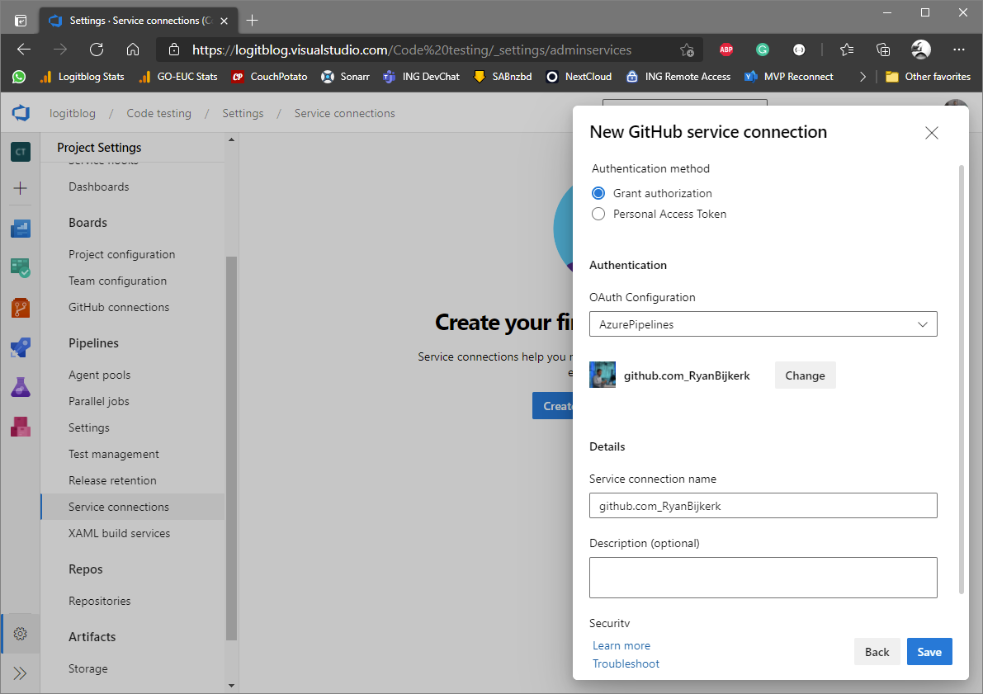Open the Test Plans flask icon
The height and width of the screenshot is (694, 983).
pos(21,387)
